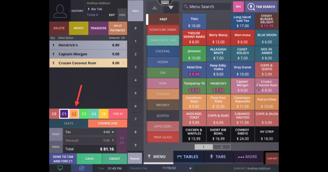
Task: Click SPLIT PAYMENT button
Action: pyautogui.click(x=118, y=28)
